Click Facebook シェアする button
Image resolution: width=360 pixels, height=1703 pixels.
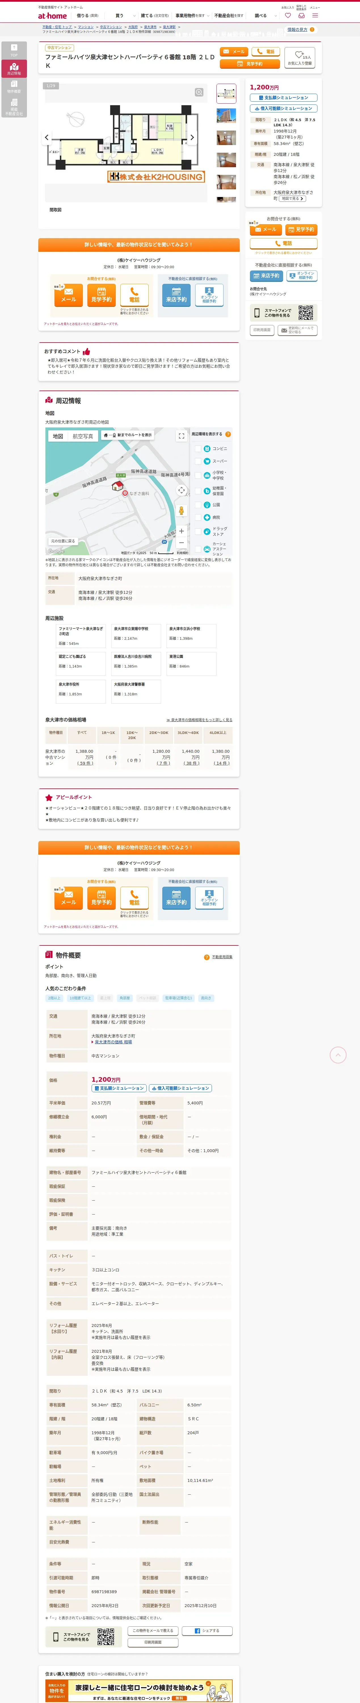[x=207, y=1630]
